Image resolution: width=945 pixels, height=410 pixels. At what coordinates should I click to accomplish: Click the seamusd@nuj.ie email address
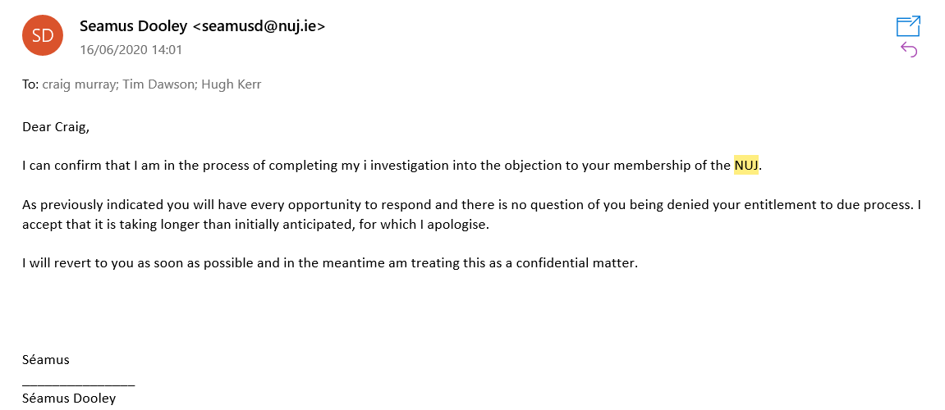259,26
